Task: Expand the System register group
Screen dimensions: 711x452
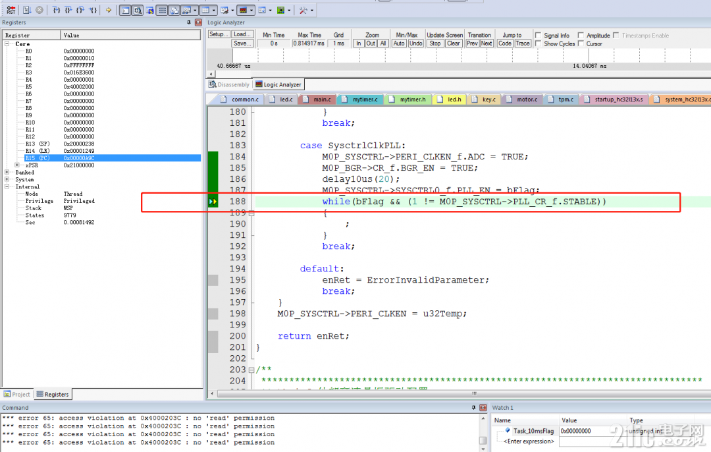Action: coord(7,180)
